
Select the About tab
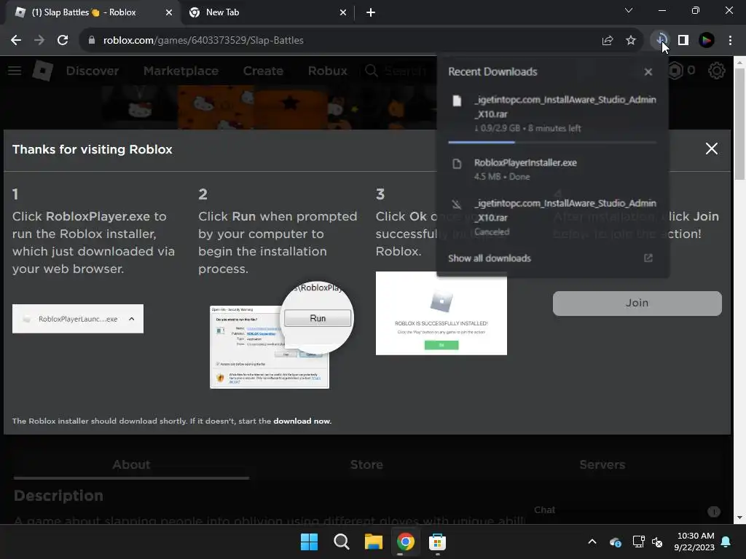click(131, 464)
